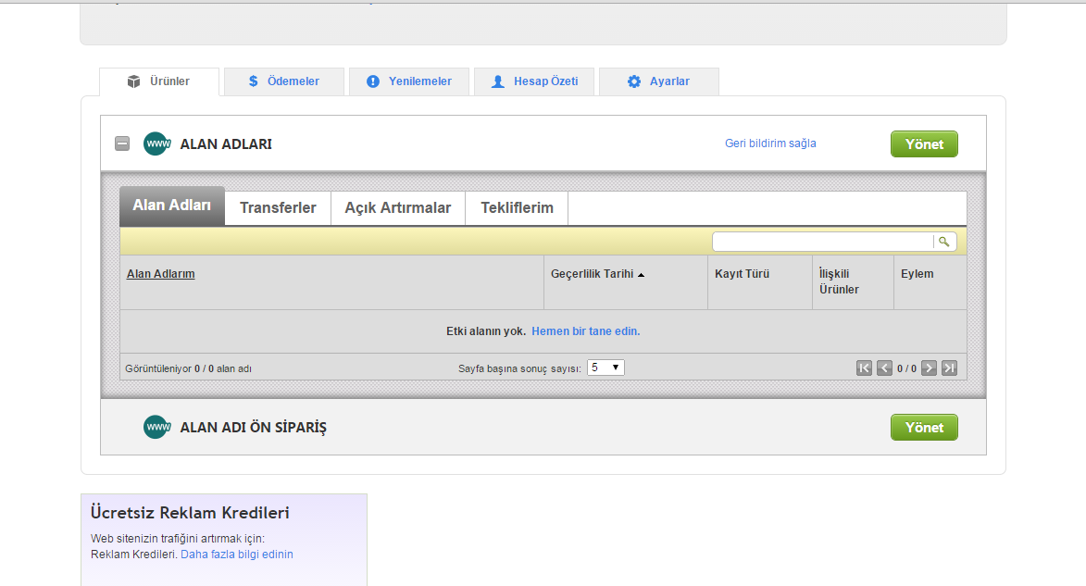
Task: Go to the Hesap Özeti tab
Action: coord(534,81)
